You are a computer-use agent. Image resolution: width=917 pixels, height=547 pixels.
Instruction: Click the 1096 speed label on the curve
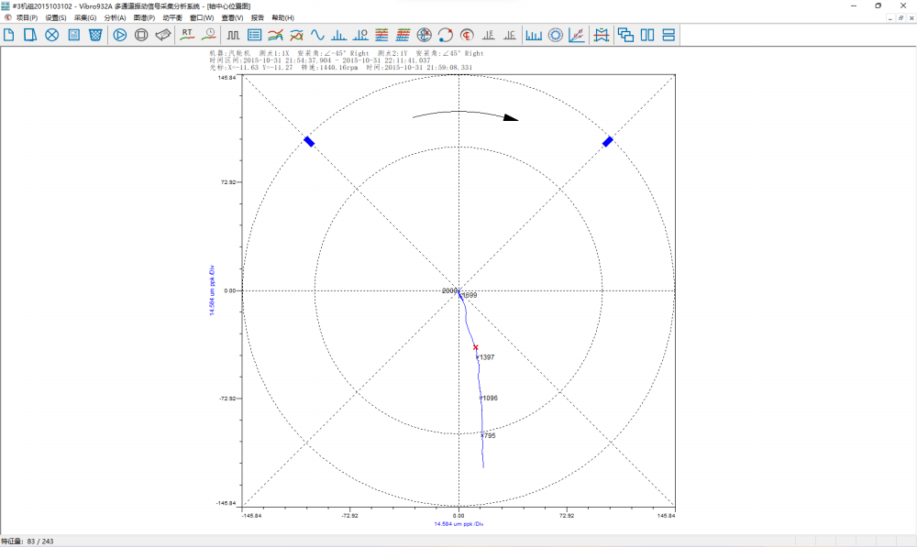[x=490, y=398]
